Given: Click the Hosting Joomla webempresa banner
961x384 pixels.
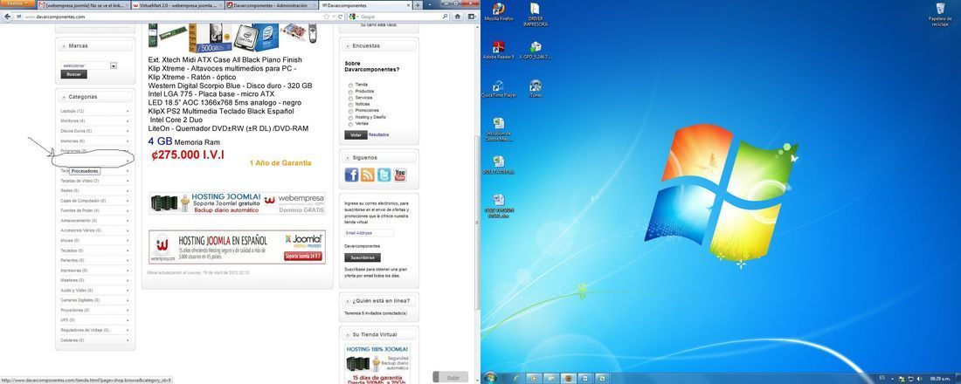Looking at the screenshot, I should coord(237,203).
